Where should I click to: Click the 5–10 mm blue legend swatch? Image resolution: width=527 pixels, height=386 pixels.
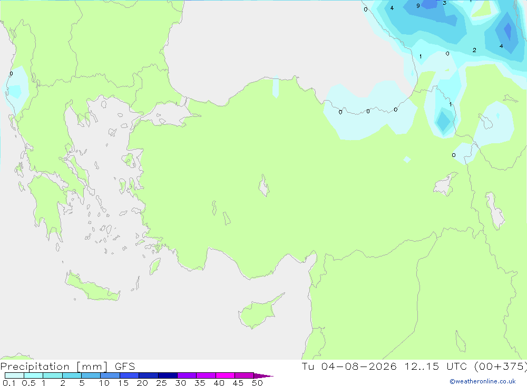91,375
